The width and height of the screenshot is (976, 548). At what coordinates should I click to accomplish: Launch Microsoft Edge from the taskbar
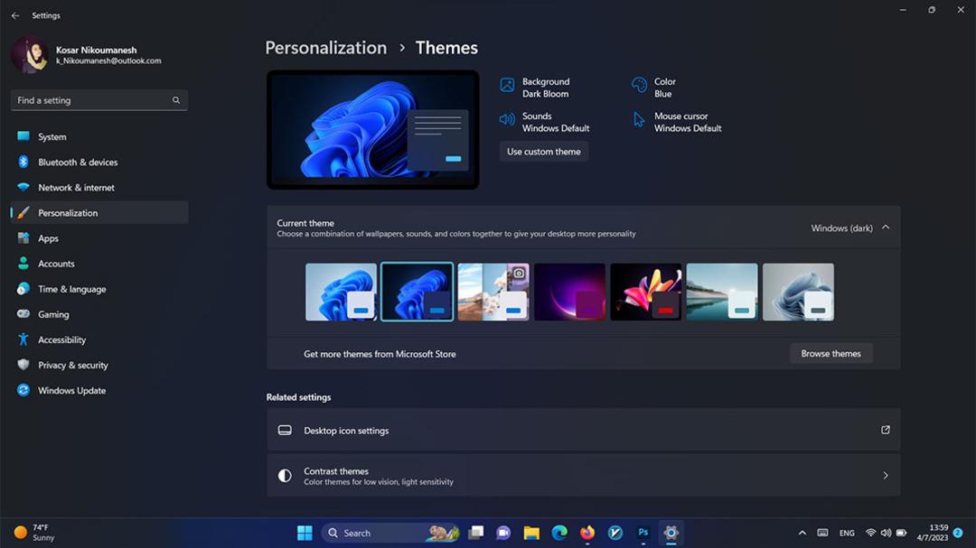[x=559, y=533]
